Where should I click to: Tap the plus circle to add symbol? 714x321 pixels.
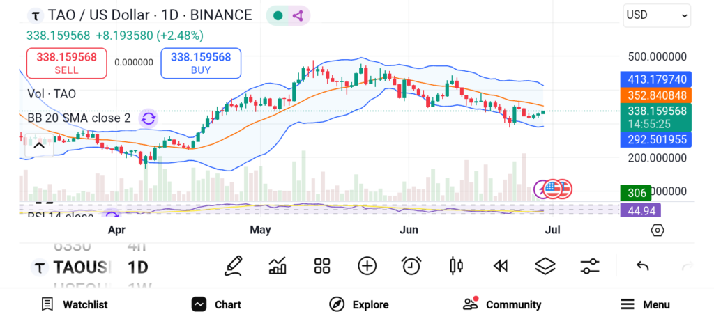click(367, 265)
